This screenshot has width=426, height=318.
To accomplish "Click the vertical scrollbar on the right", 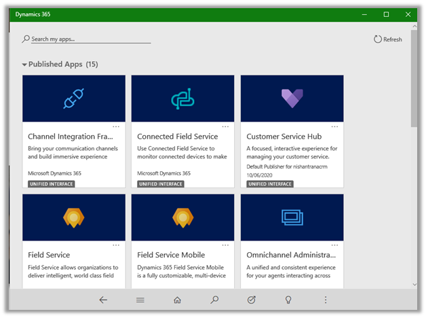I will pyautogui.click(x=414, y=78).
